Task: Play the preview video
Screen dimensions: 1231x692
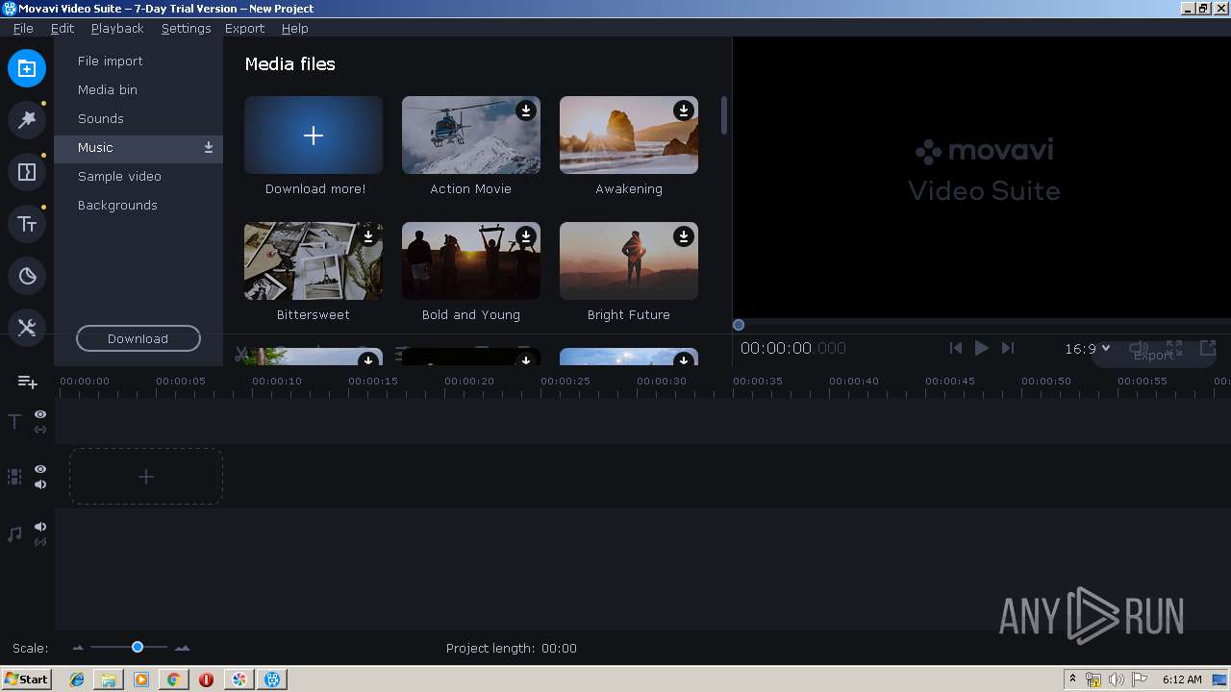Action: [982, 348]
